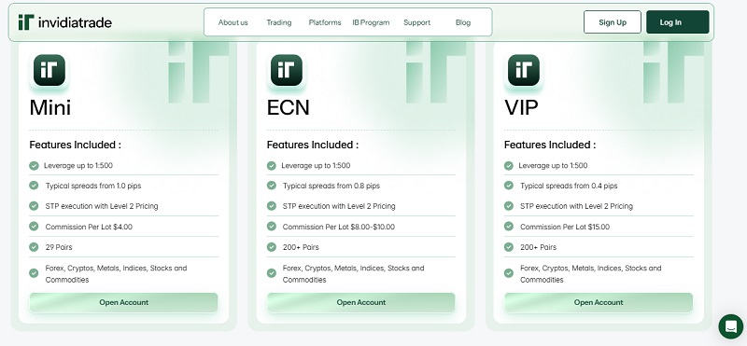Click Mini card's Leverage up to 1:500 checkmark

(34, 166)
